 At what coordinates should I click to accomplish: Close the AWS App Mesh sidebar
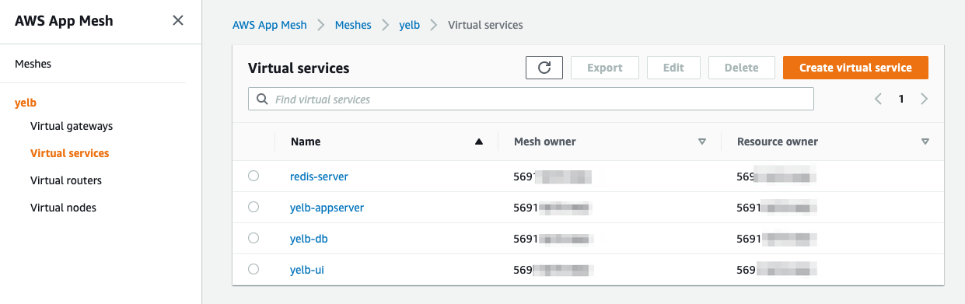click(178, 20)
